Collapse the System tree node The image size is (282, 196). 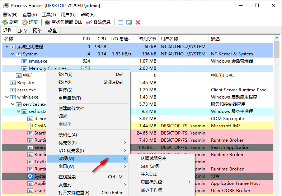(13, 54)
